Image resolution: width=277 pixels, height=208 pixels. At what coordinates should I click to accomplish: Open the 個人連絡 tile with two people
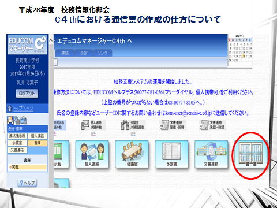click(x=92, y=154)
